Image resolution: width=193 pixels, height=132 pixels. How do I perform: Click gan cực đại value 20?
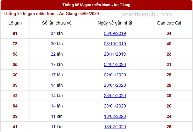(169, 106)
